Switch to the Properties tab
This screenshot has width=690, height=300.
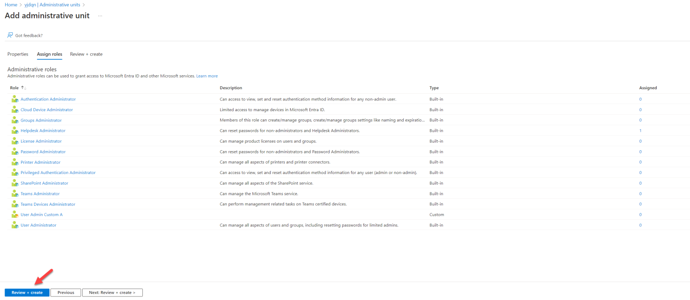(x=18, y=54)
